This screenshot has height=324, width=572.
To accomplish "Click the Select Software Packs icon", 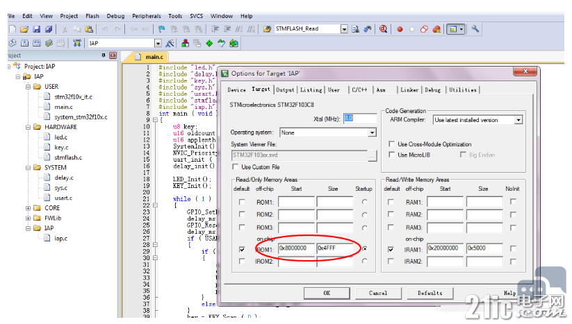I will (222, 43).
